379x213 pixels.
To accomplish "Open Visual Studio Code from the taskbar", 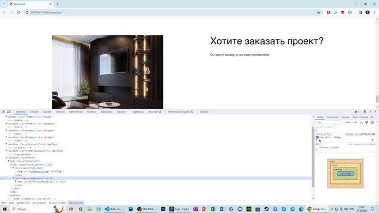I will pos(114,209).
